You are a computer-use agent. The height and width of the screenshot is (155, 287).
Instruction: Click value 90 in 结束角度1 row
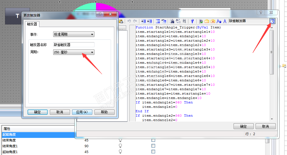pos(86,146)
